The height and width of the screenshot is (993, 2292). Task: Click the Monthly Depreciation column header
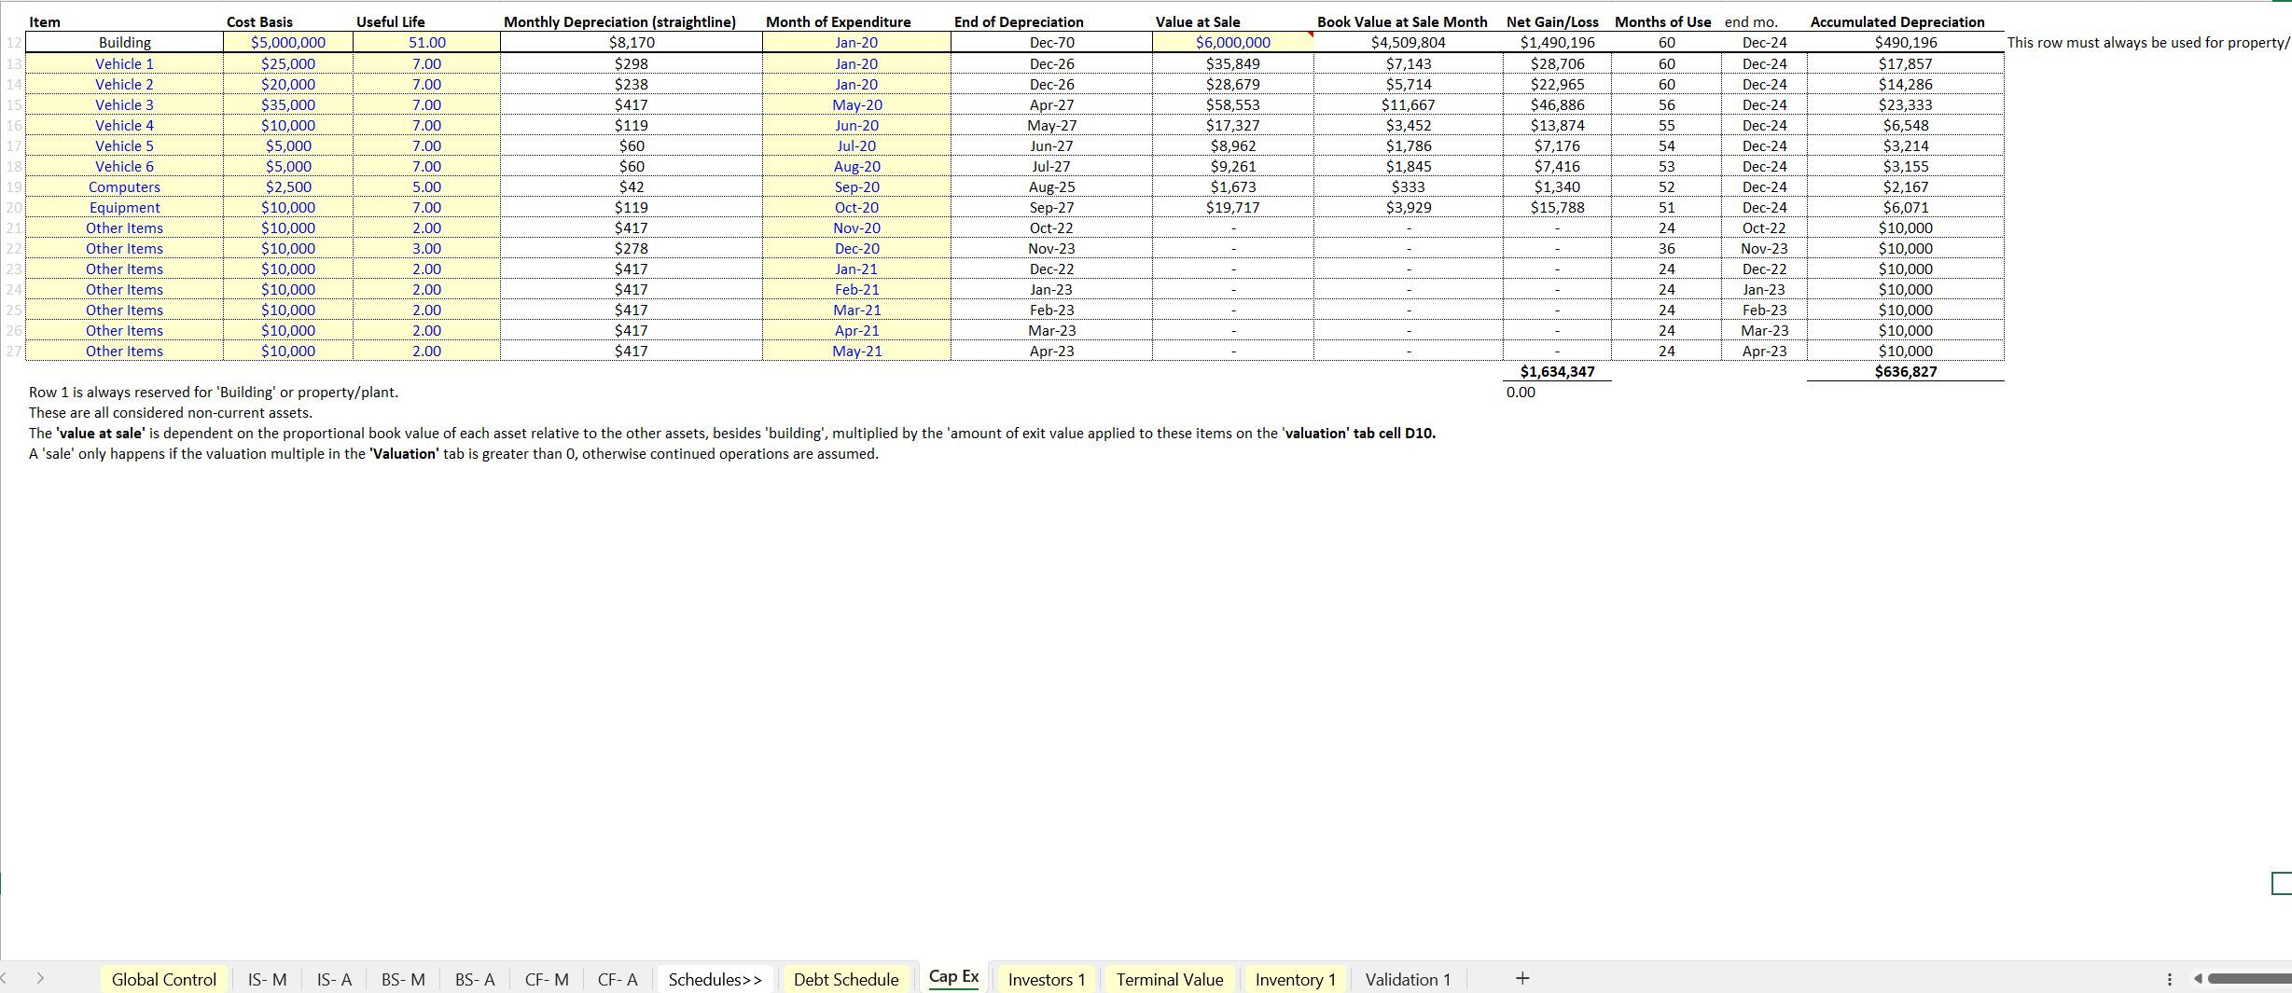[619, 22]
